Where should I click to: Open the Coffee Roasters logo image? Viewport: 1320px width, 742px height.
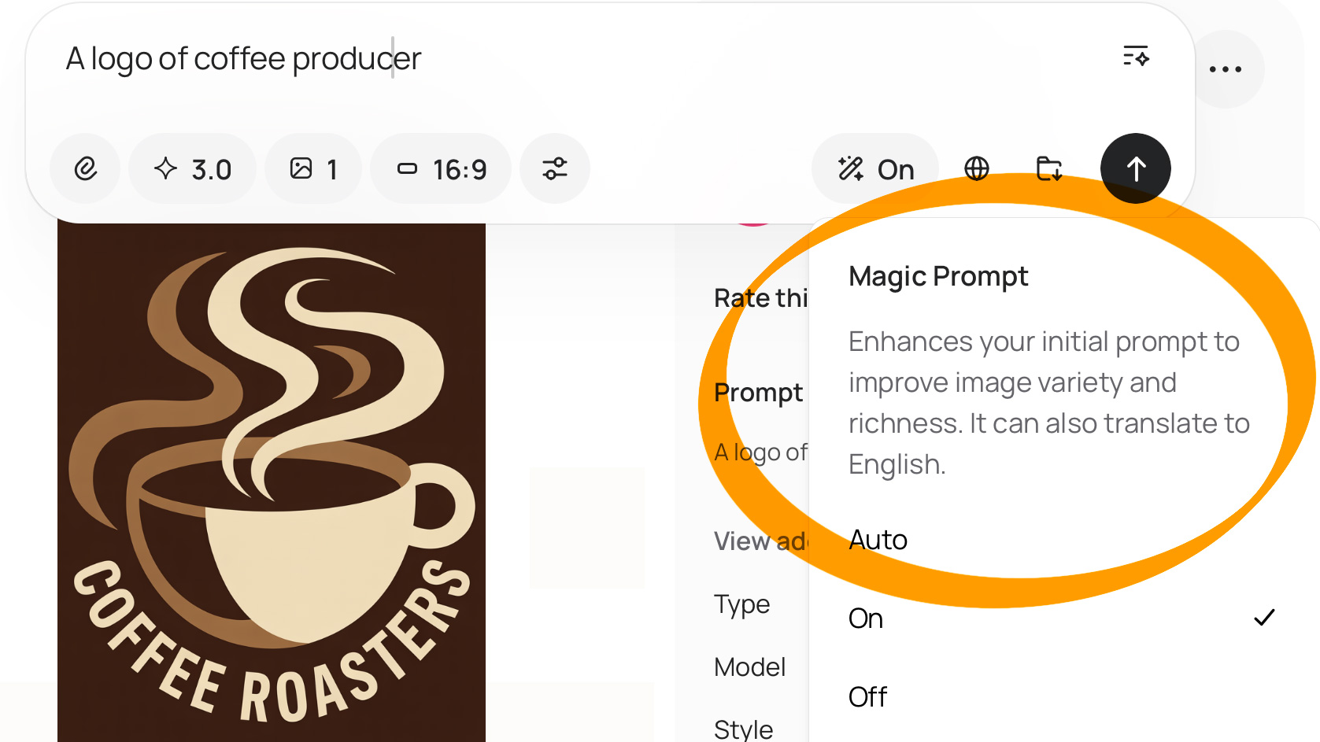[x=272, y=482]
